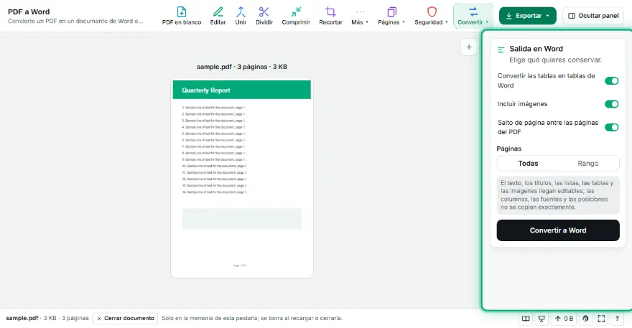This screenshot has width=632, height=328.
Task: Expand the Páginas dropdown
Action: pyautogui.click(x=391, y=16)
